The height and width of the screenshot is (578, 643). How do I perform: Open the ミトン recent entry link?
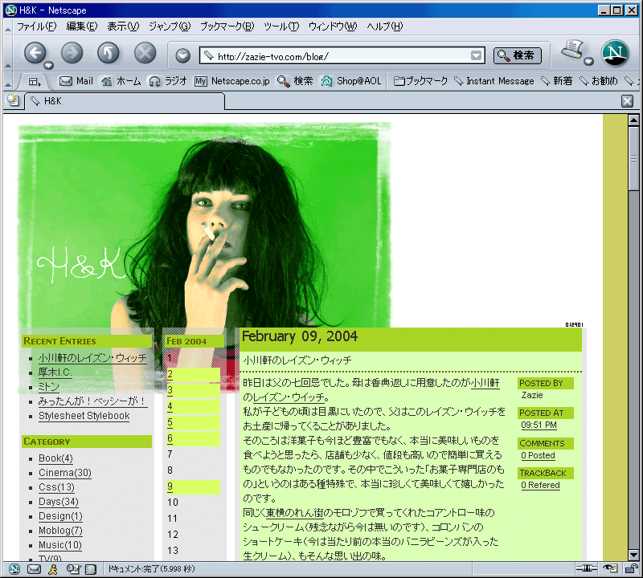(49, 387)
